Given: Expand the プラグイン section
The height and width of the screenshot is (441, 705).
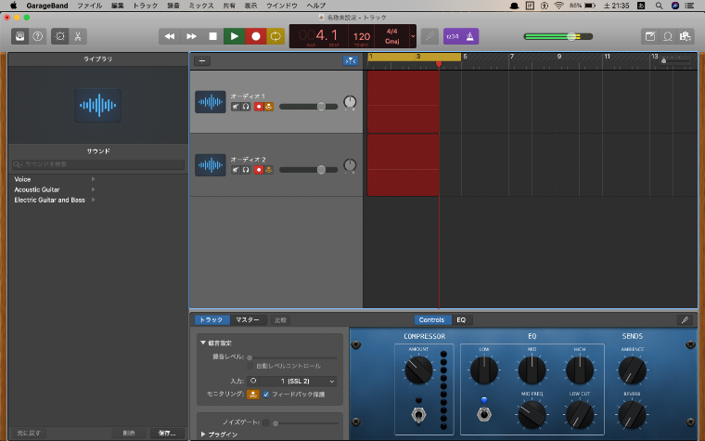Looking at the screenshot, I should (x=204, y=434).
